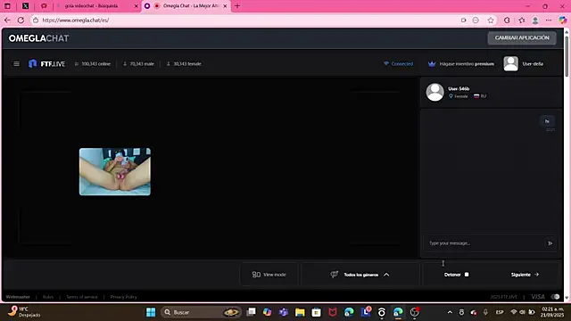This screenshot has height=321, width=571.
Task: Open browser settings and more menu
Action: [549, 20]
